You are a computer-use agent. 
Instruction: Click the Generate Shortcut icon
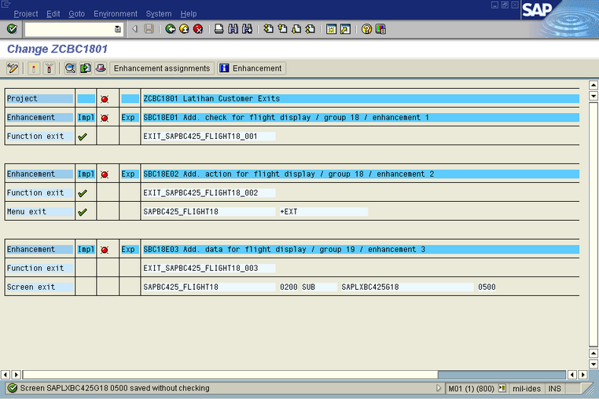[345, 29]
